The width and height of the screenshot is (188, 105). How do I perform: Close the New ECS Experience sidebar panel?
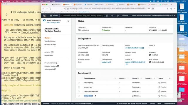point(68,21)
